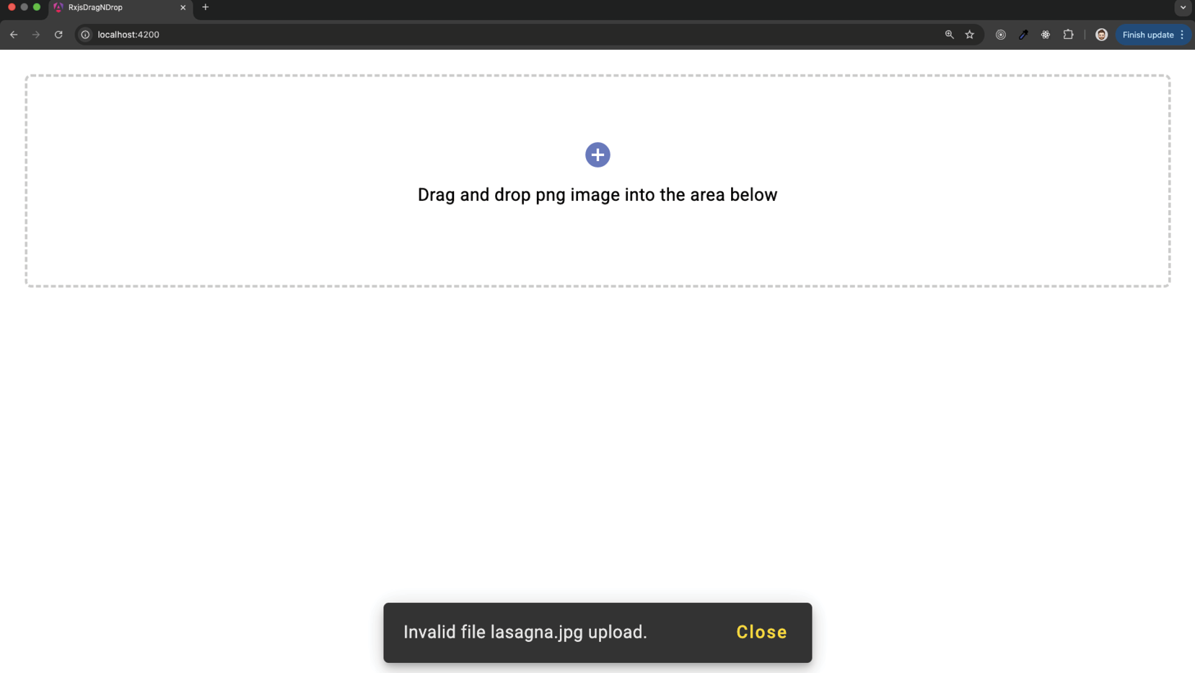
Task: Click the Finish update button
Action: pos(1147,35)
